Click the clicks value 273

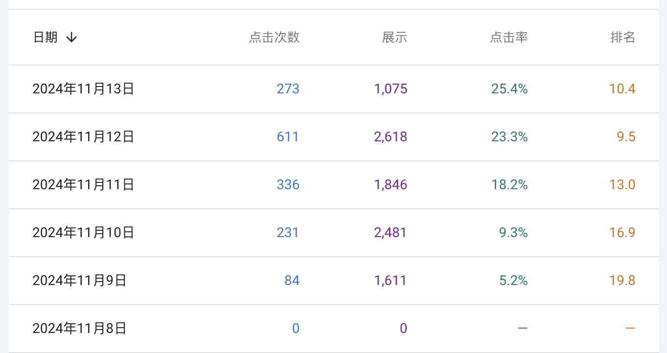[288, 89]
